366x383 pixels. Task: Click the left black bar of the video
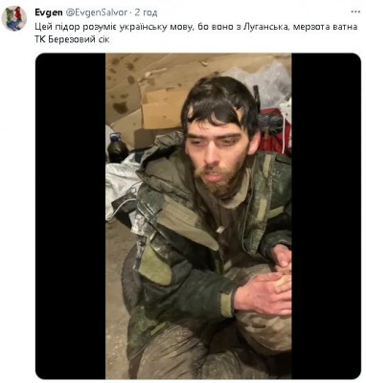tap(71, 216)
